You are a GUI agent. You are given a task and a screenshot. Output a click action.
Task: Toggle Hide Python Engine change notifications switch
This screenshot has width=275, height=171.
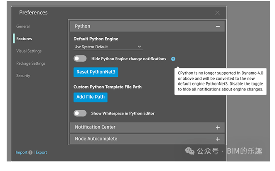click(80, 59)
